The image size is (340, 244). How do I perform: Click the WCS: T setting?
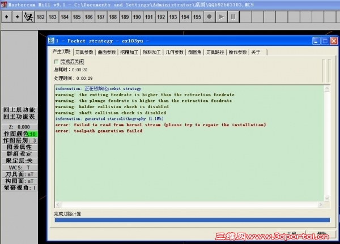(19, 168)
